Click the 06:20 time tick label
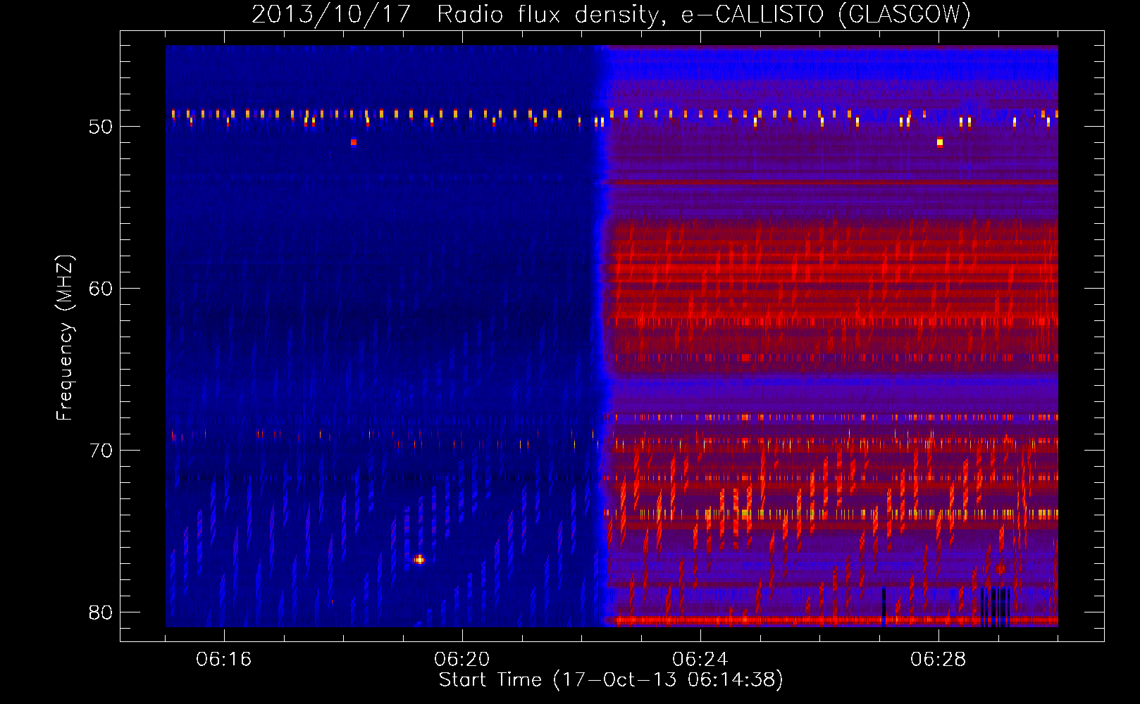Viewport: 1140px width, 704px height. pos(462,659)
